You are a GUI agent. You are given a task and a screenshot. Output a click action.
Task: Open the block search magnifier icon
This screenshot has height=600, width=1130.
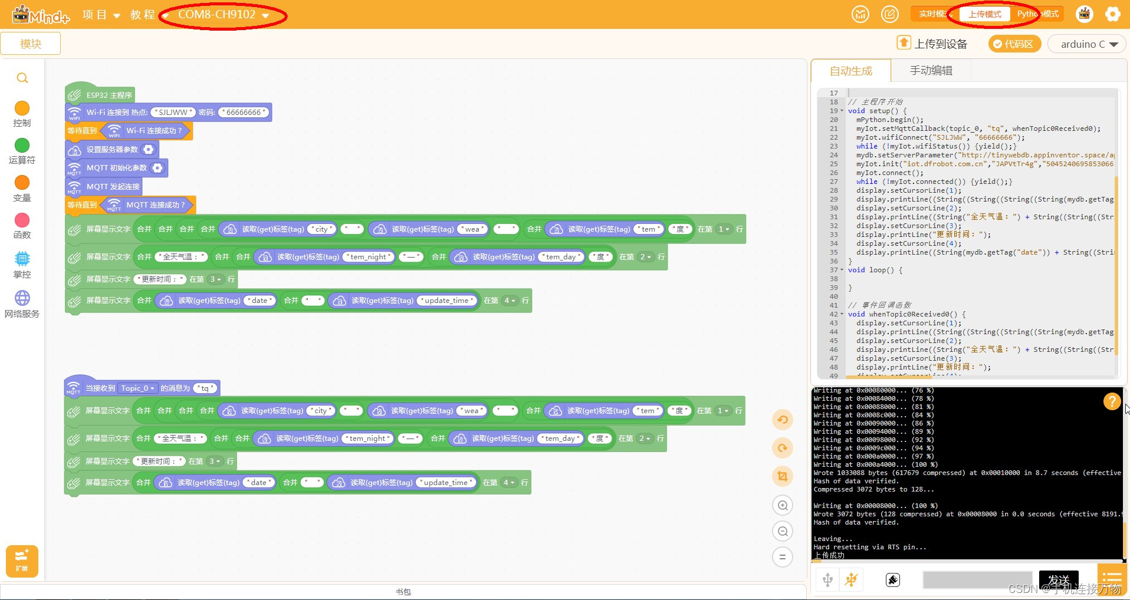point(22,78)
